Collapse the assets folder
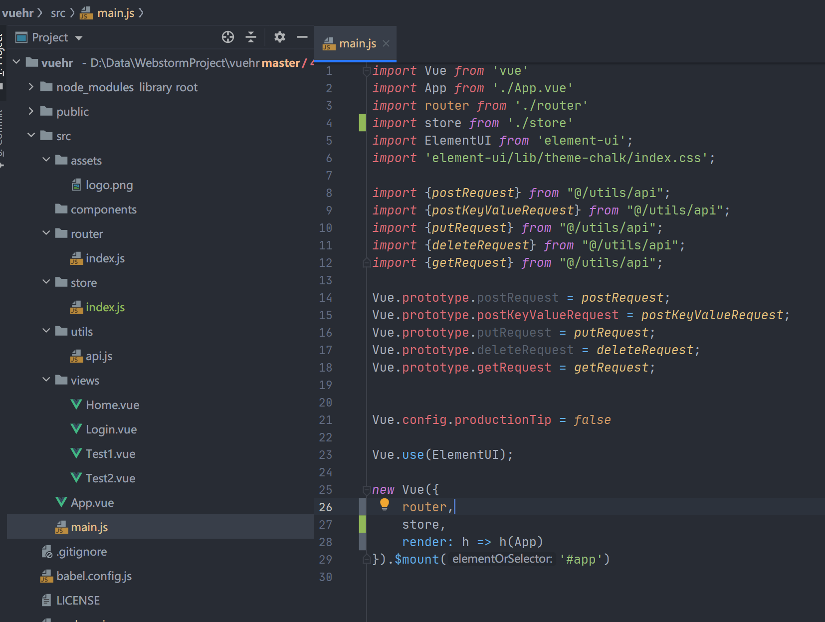Viewport: 825px width, 622px height. [x=46, y=160]
